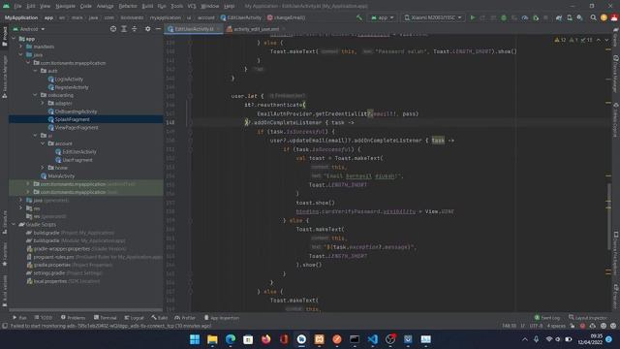Select SplashFragment in project tree
The height and width of the screenshot is (349, 620).
click(69, 119)
